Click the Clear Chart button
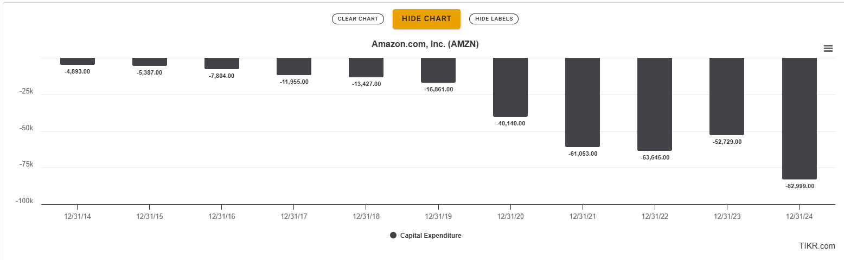This screenshot has height=260, width=844. [358, 19]
